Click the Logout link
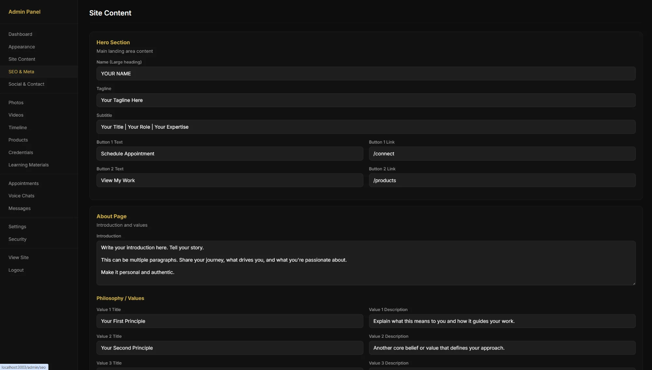The height and width of the screenshot is (370, 652). tap(16, 270)
